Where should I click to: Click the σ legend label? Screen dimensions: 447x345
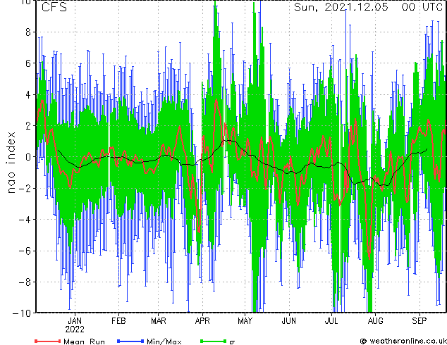click(x=232, y=342)
